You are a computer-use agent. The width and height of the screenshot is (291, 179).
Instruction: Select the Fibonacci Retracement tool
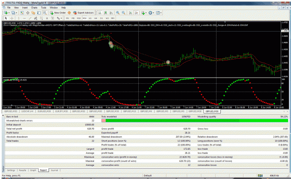[x=41, y=18]
